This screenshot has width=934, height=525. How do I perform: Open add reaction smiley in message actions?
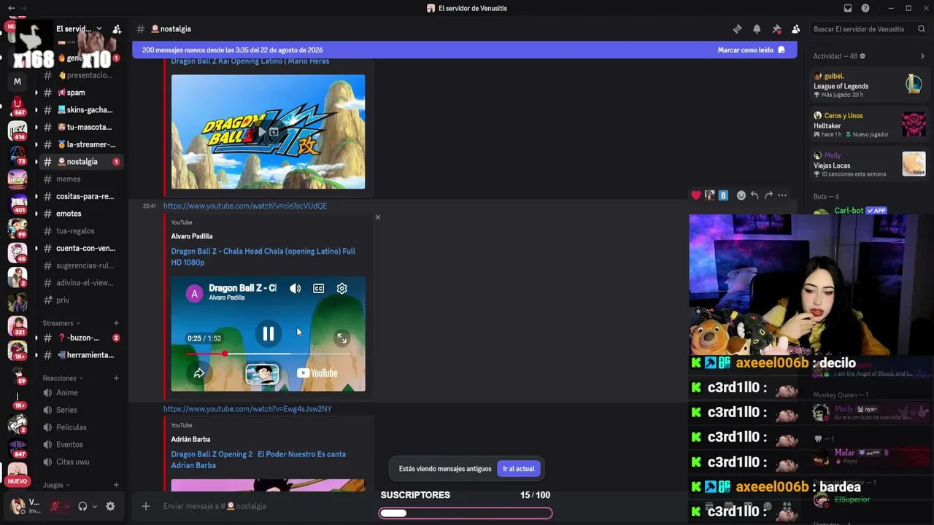(x=741, y=195)
